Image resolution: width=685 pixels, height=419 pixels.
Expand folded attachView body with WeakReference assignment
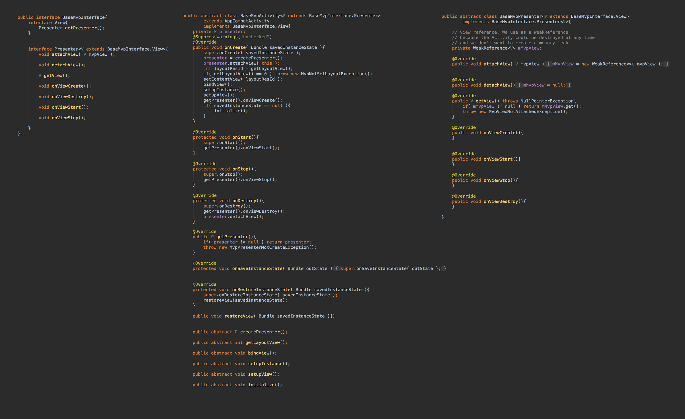click(x=607, y=64)
